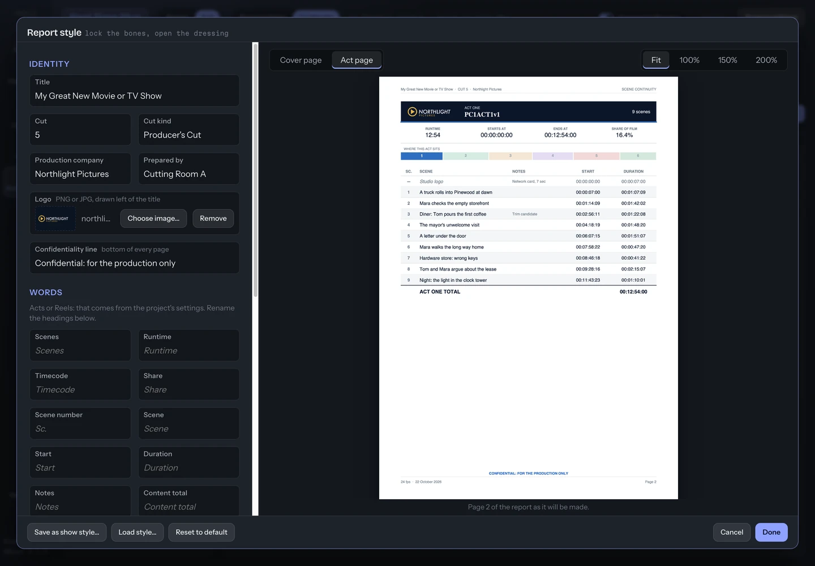Click the Start heading rename field
Screen dimensions: 815x566
click(80, 462)
